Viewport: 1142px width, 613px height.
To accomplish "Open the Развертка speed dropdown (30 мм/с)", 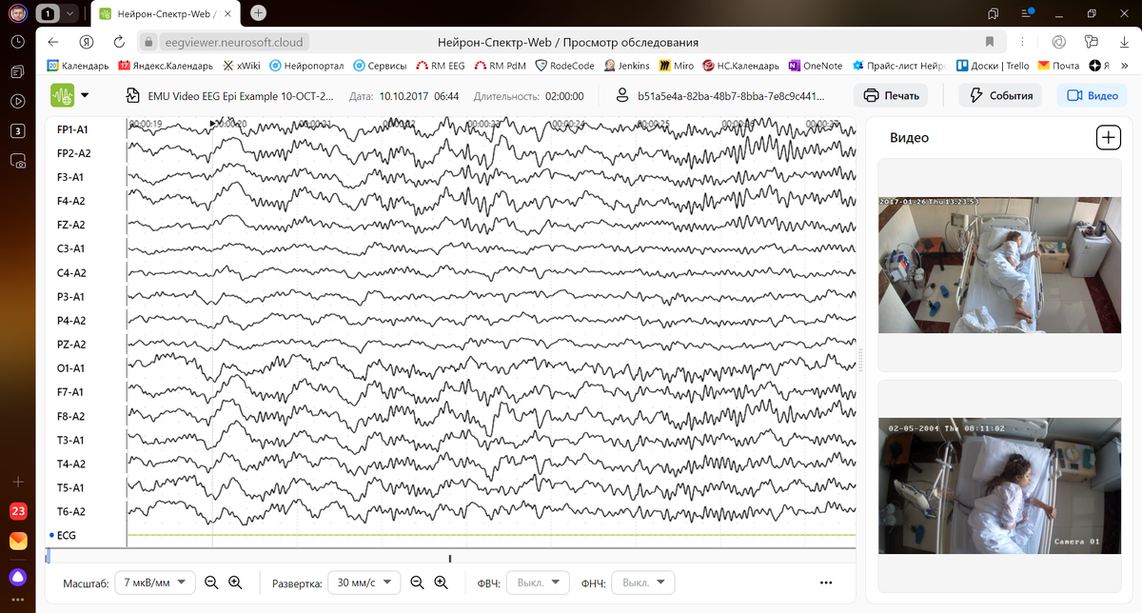I will point(364,582).
